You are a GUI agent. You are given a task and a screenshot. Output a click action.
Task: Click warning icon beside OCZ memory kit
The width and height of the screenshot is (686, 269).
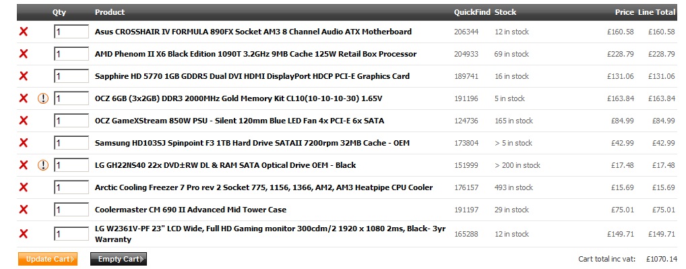pos(43,98)
